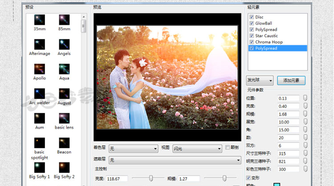Click the 尺寸兰特种子 slider handle
Viewport: 334px width, 186px height.
[x=305, y=153]
